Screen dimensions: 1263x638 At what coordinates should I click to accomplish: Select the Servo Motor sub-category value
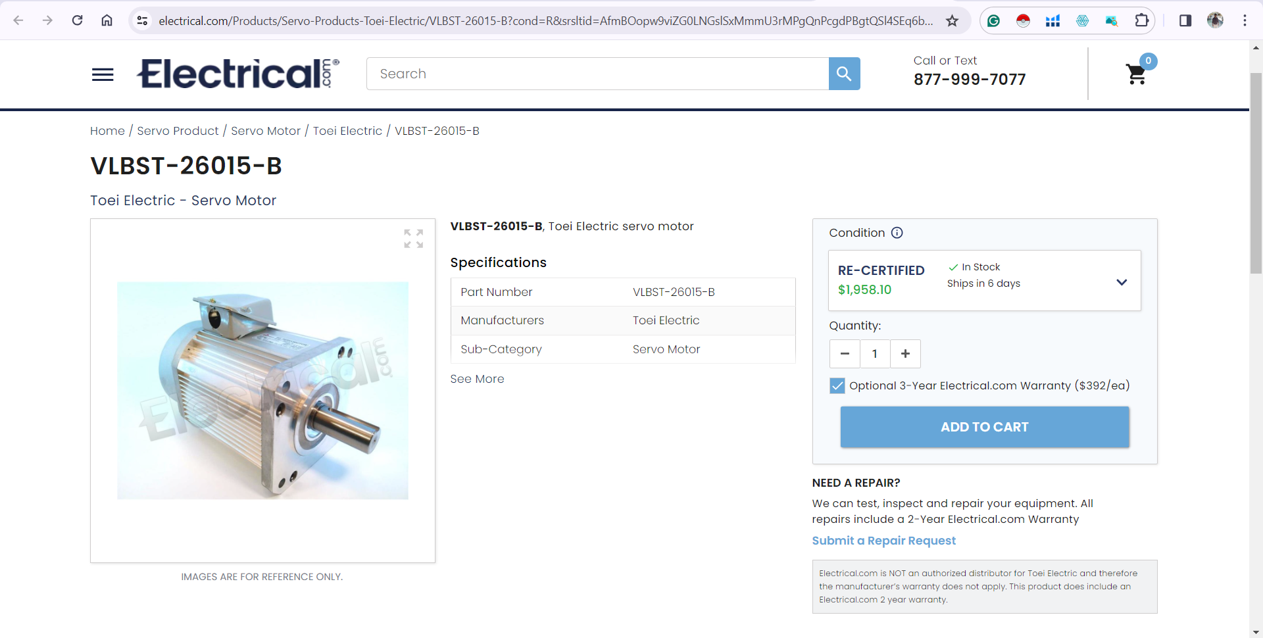click(x=666, y=349)
